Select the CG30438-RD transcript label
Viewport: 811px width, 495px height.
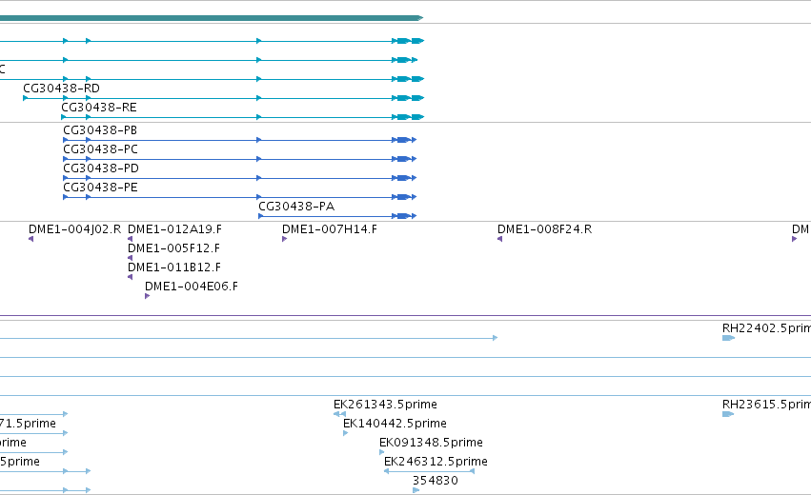point(61,88)
